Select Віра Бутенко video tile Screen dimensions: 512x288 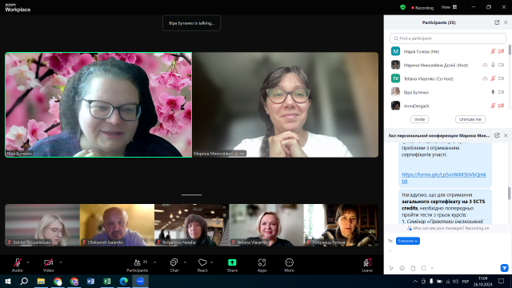[x=98, y=105]
